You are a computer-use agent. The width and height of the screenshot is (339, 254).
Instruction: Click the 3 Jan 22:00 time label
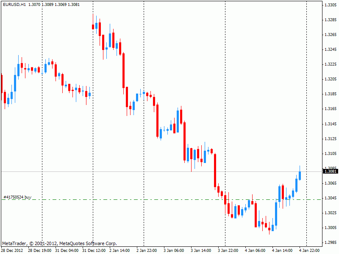pyautogui.click(x=228, y=251)
